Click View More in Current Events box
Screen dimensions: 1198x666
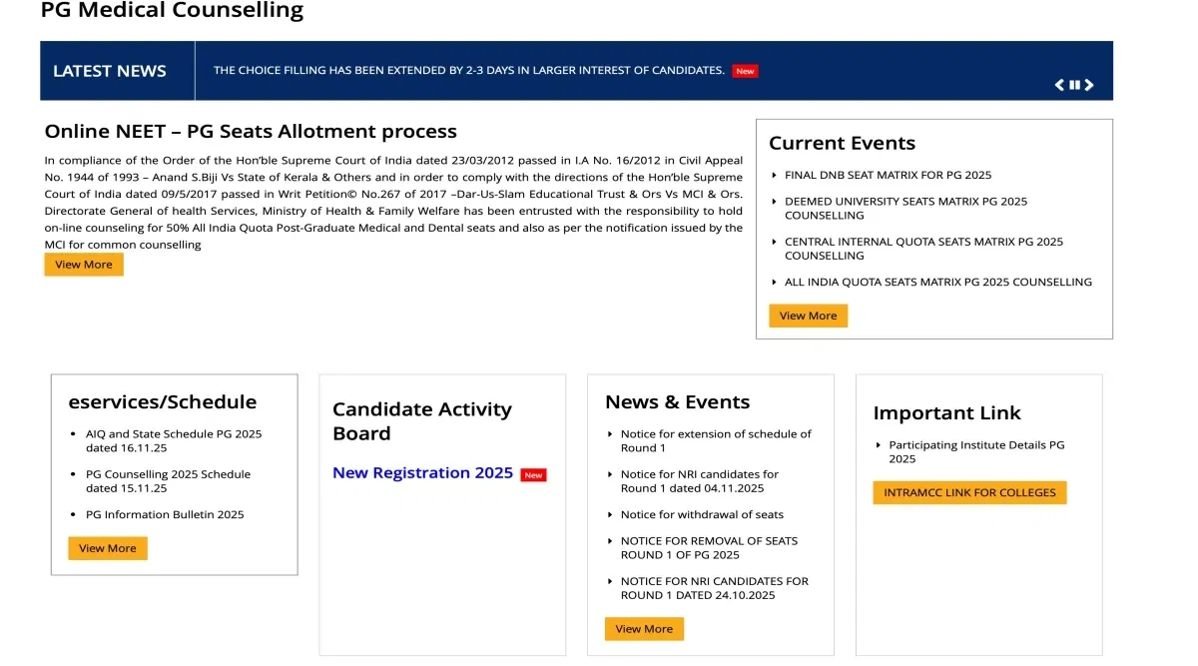point(808,316)
